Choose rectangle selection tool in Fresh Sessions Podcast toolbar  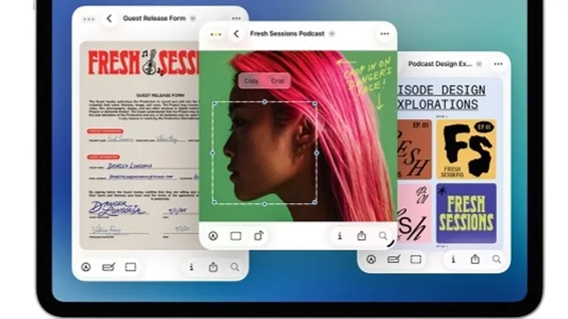click(x=236, y=236)
